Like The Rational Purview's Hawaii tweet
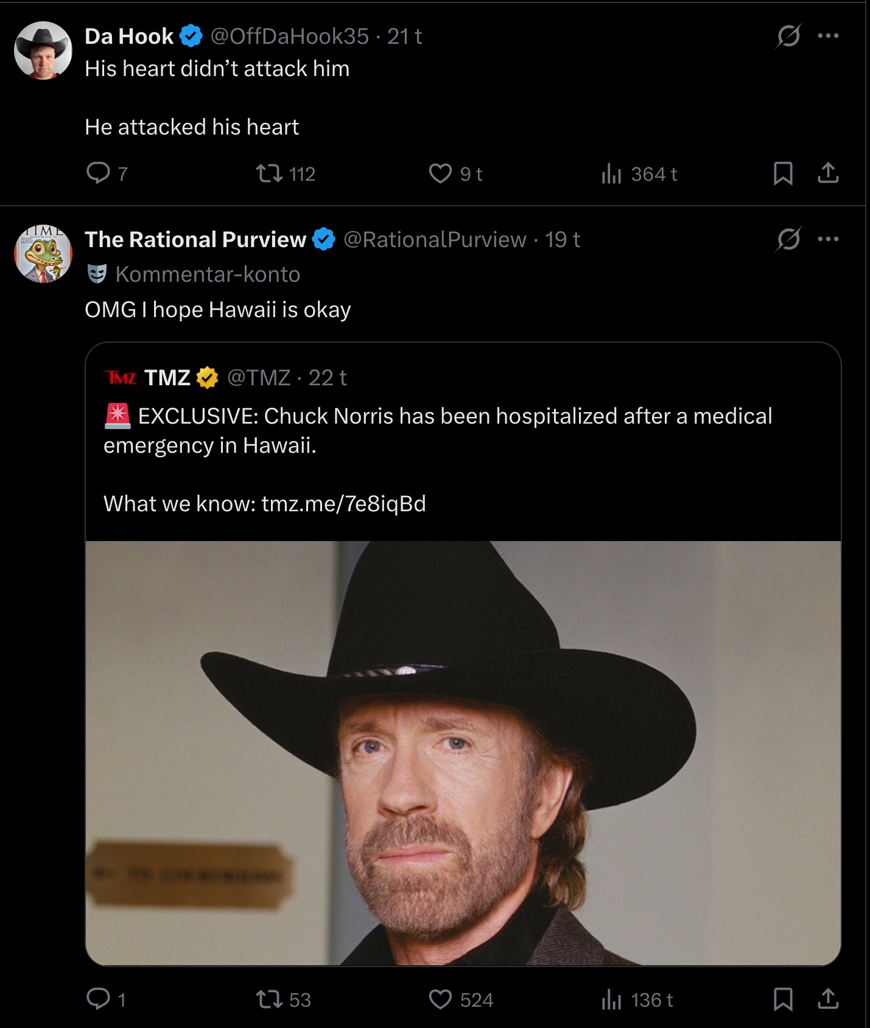 tap(440, 999)
